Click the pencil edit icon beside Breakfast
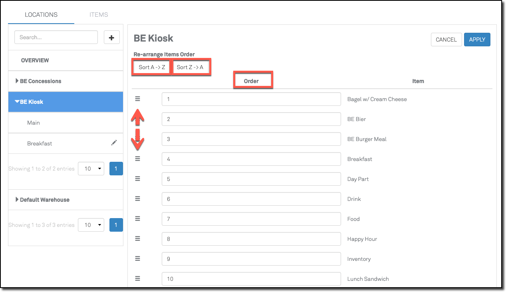The image size is (506, 292). pos(114,143)
